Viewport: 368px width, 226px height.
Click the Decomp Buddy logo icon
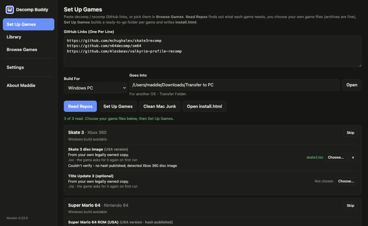tap(10, 10)
